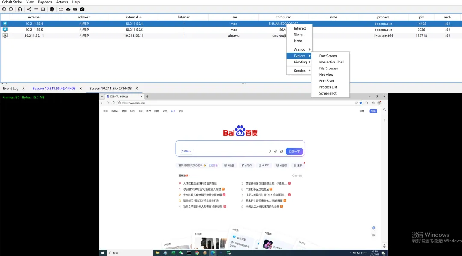
Task: Click the blue login button on Baidu
Action: (x=373, y=111)
